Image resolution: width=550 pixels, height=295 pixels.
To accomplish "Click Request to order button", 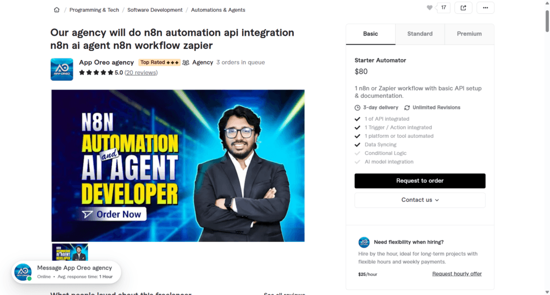I will (x=420, y=181).
